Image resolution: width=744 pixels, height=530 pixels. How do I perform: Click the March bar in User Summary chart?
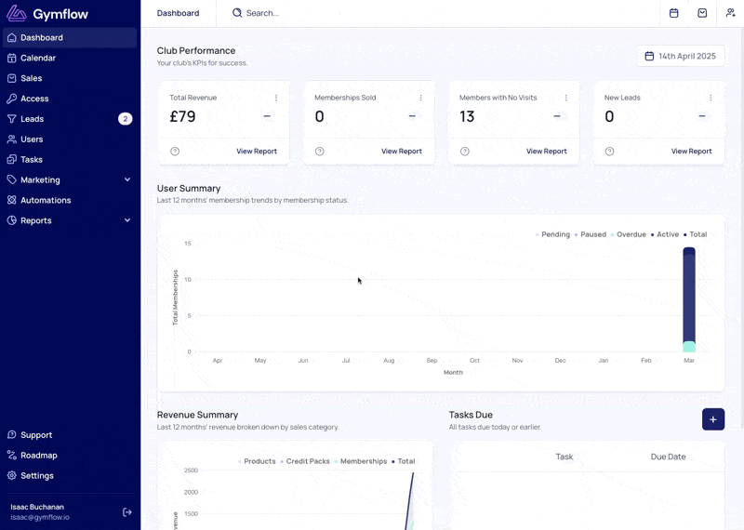pos(689,299)
